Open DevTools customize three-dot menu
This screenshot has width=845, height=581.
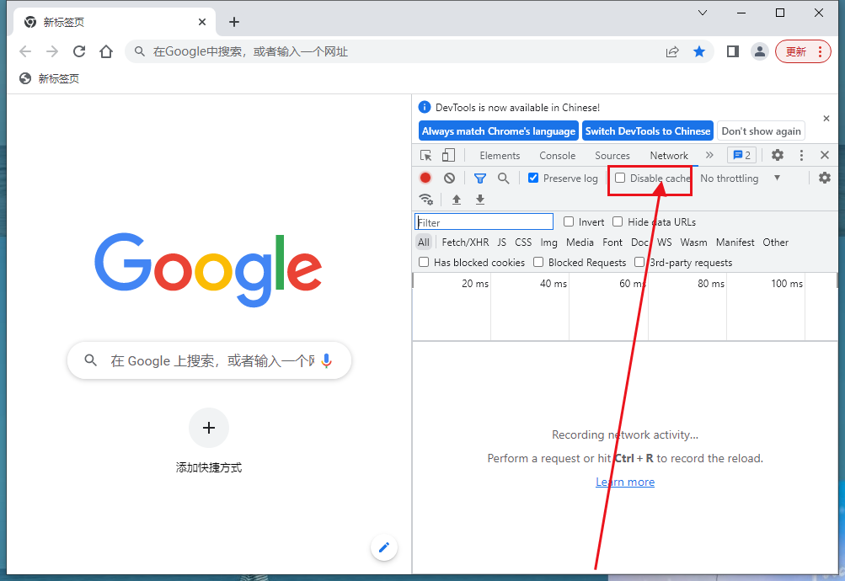coord(801,155)
